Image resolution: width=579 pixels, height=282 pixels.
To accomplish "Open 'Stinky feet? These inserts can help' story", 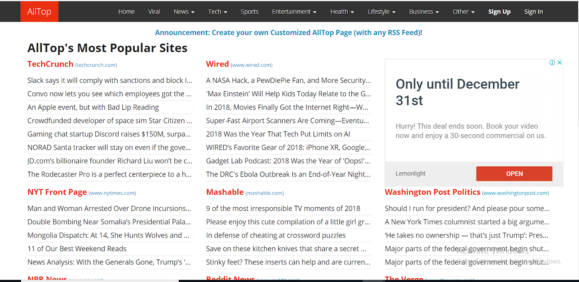I will coord(288,262).
